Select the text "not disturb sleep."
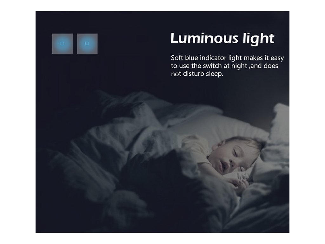The image size is (325, 244). tap(197, 74)
